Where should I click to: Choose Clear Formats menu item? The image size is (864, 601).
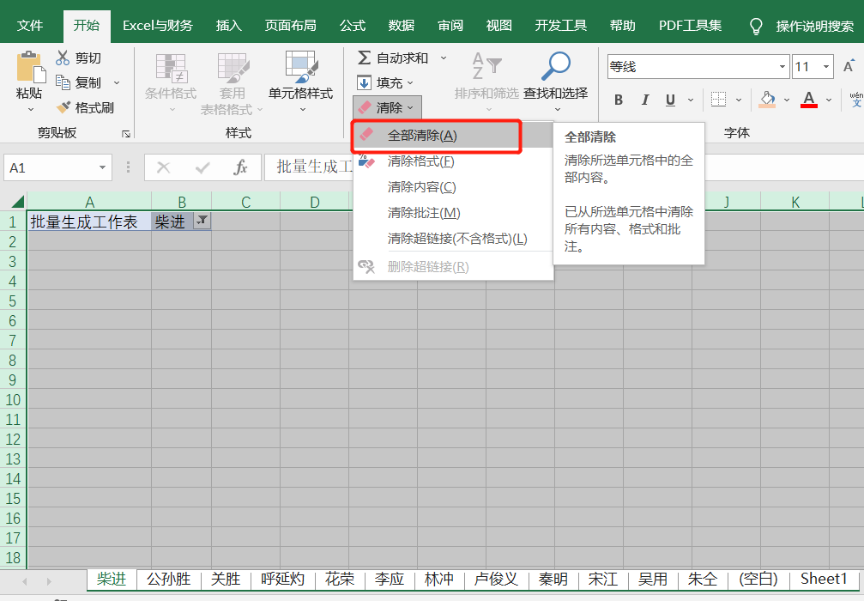pos(453,161)
